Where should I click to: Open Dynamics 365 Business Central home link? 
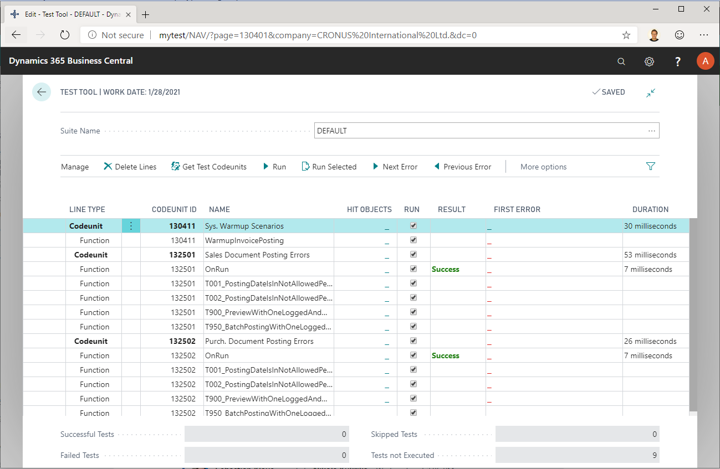tap(71, 61)
